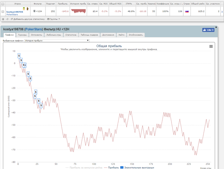Sort by the 'Общий рейк' column header
This screenshot has width=224, height=169.
[198, 4]
